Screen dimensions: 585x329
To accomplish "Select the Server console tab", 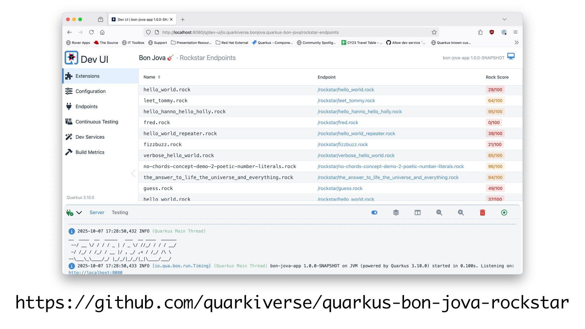I will pyautogui.click(x=97, y=213).
